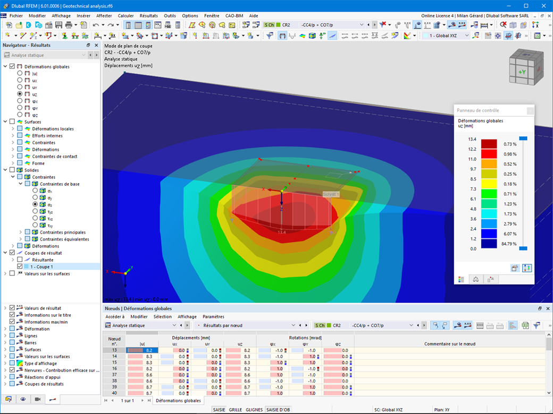
Task: Select the ux deformation radio button
Action: 20,80
